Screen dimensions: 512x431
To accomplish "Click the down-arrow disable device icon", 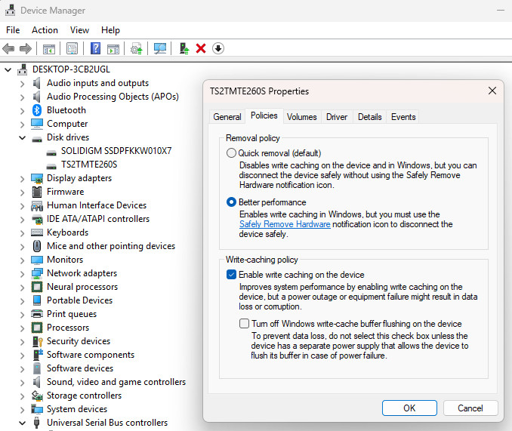I will (218, 48).
